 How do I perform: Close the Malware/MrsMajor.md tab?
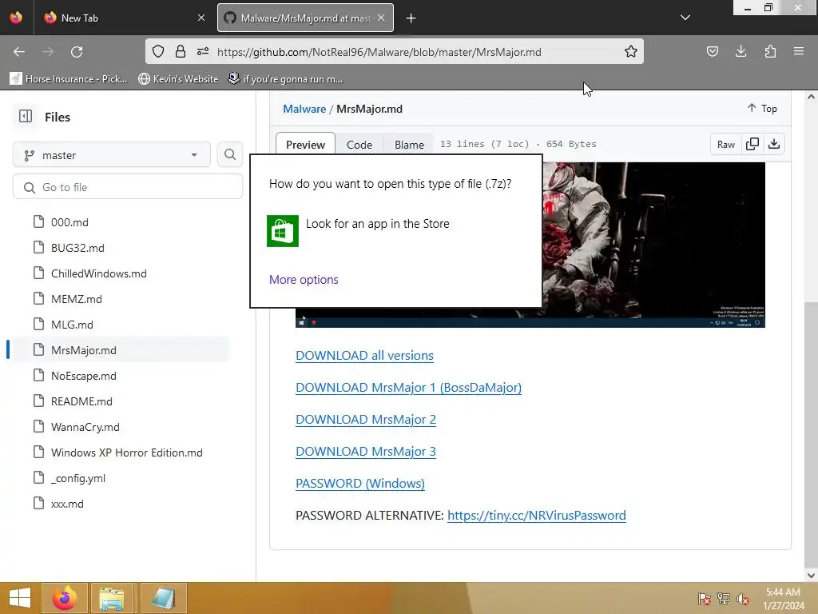381,18
